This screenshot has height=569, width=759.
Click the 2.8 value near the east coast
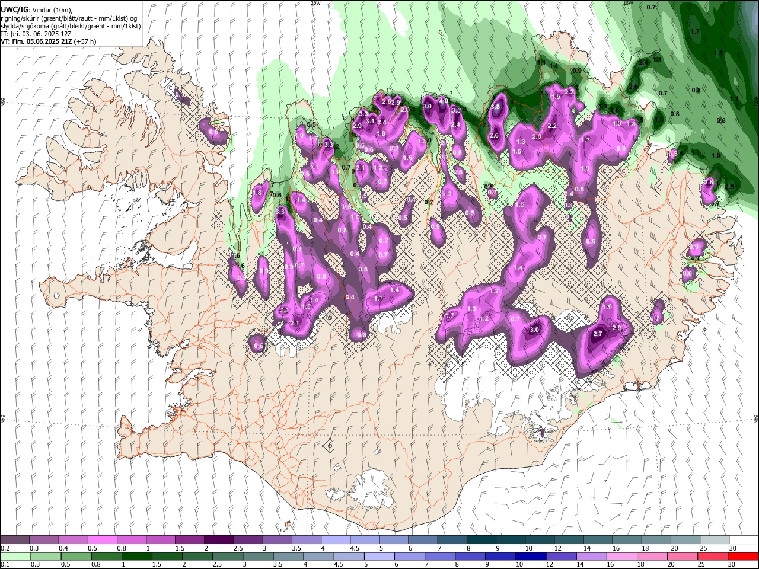point(708,182)
